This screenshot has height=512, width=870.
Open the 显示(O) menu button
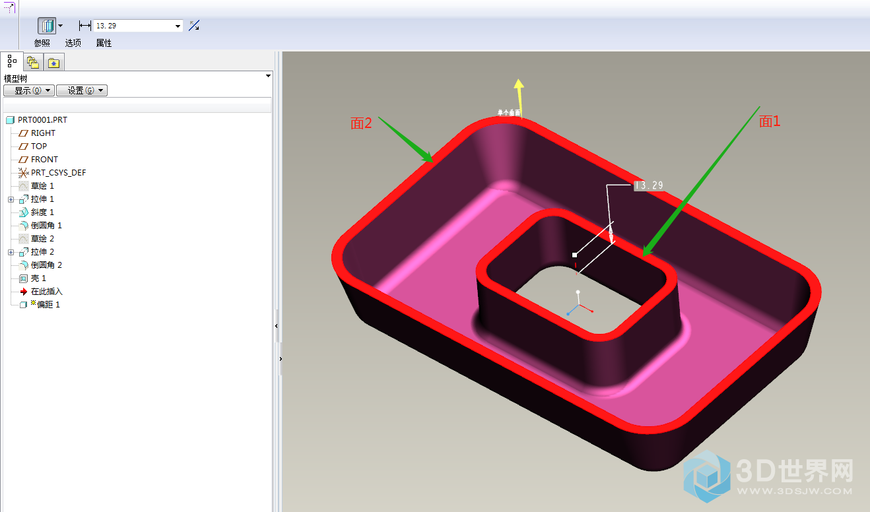pos(28,90)
